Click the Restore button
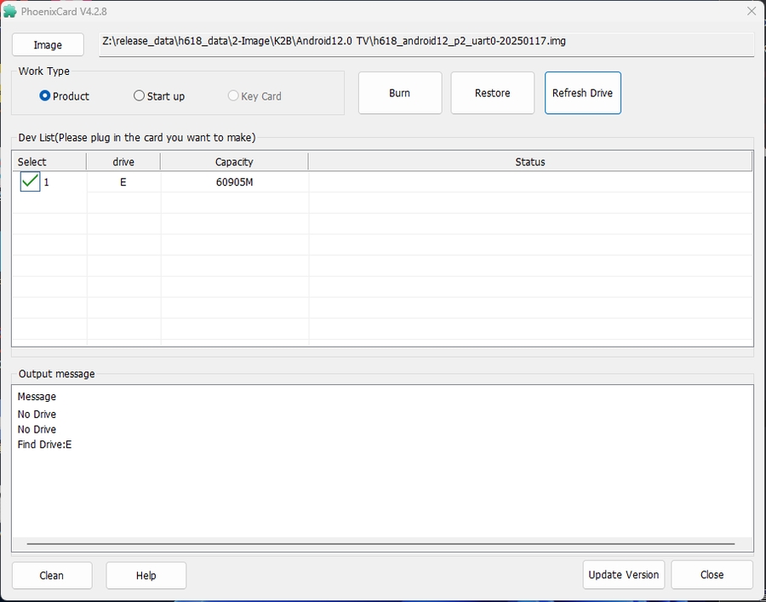 [x=492, y=93]
